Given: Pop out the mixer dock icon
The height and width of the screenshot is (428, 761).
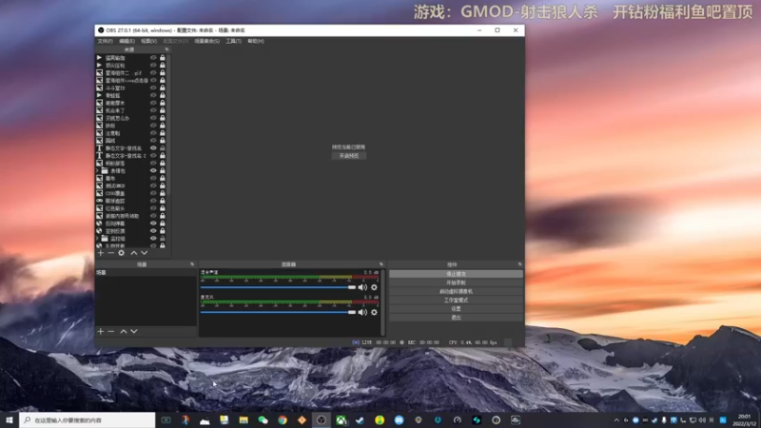Looking at the screenshot, I should [x=381, y=264].
